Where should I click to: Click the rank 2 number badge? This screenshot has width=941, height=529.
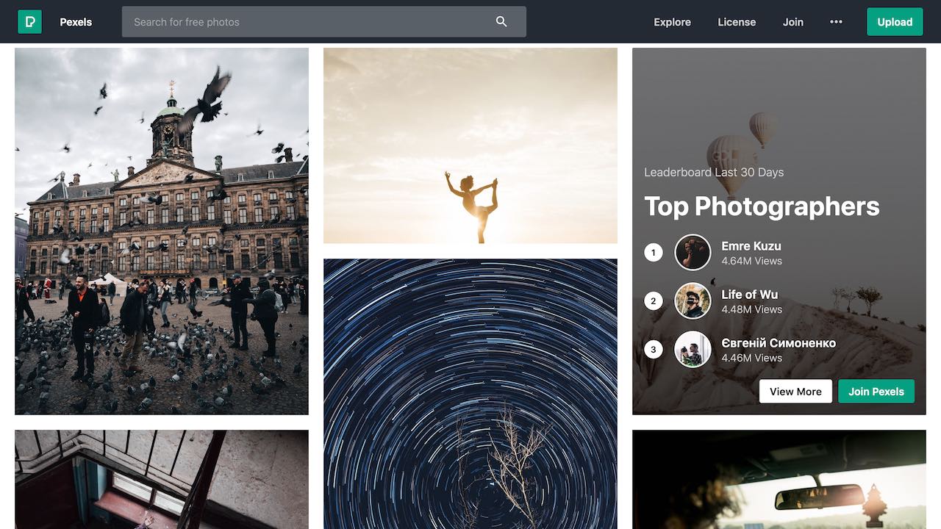pyautogui.click(x=654, y=301)
